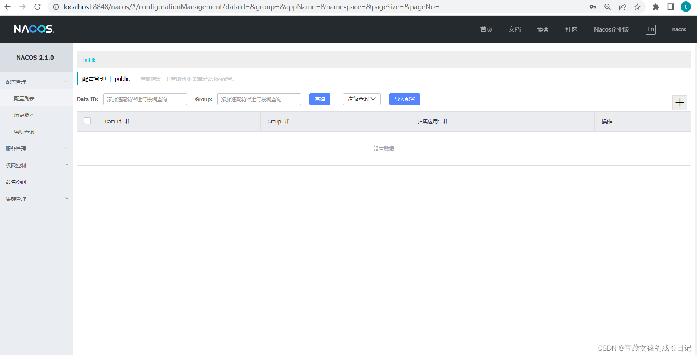Click the site info icon in address bar
This screenshot has height=355, width=697.
(x=56, y=7)
